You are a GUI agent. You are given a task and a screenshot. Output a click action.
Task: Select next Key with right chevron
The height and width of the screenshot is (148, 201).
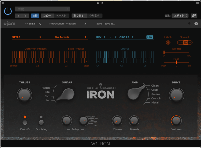pyautogui.click(x=116, y=37)
